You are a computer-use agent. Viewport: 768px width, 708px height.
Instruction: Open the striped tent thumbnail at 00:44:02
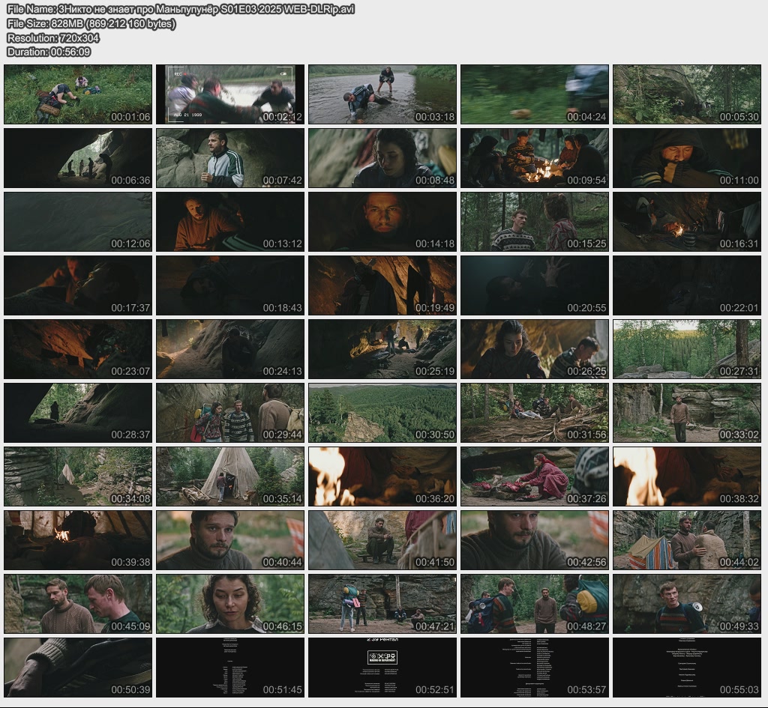tap(687, 540)
